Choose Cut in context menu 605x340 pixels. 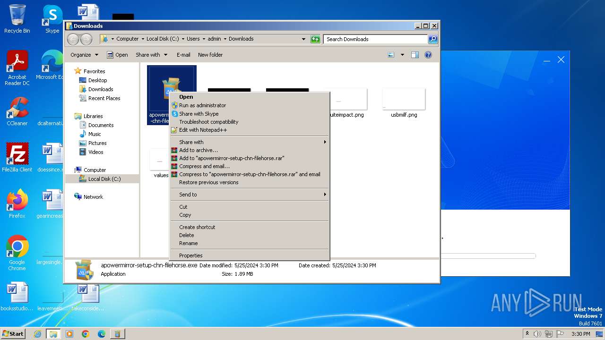pyautogui.click(x=249, y=207)
